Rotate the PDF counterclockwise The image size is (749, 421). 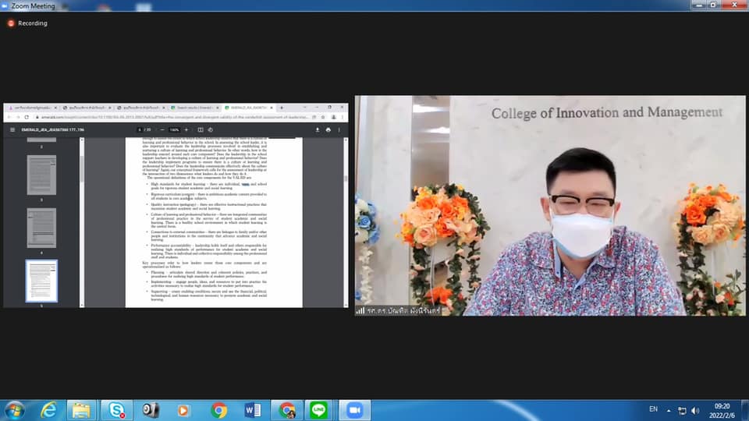211,129
